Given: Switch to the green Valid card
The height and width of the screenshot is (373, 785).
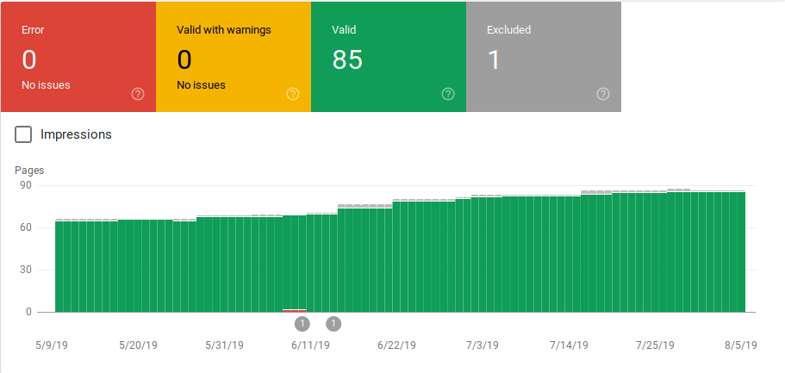Looking at the screenshot, I should pos(388,57).
